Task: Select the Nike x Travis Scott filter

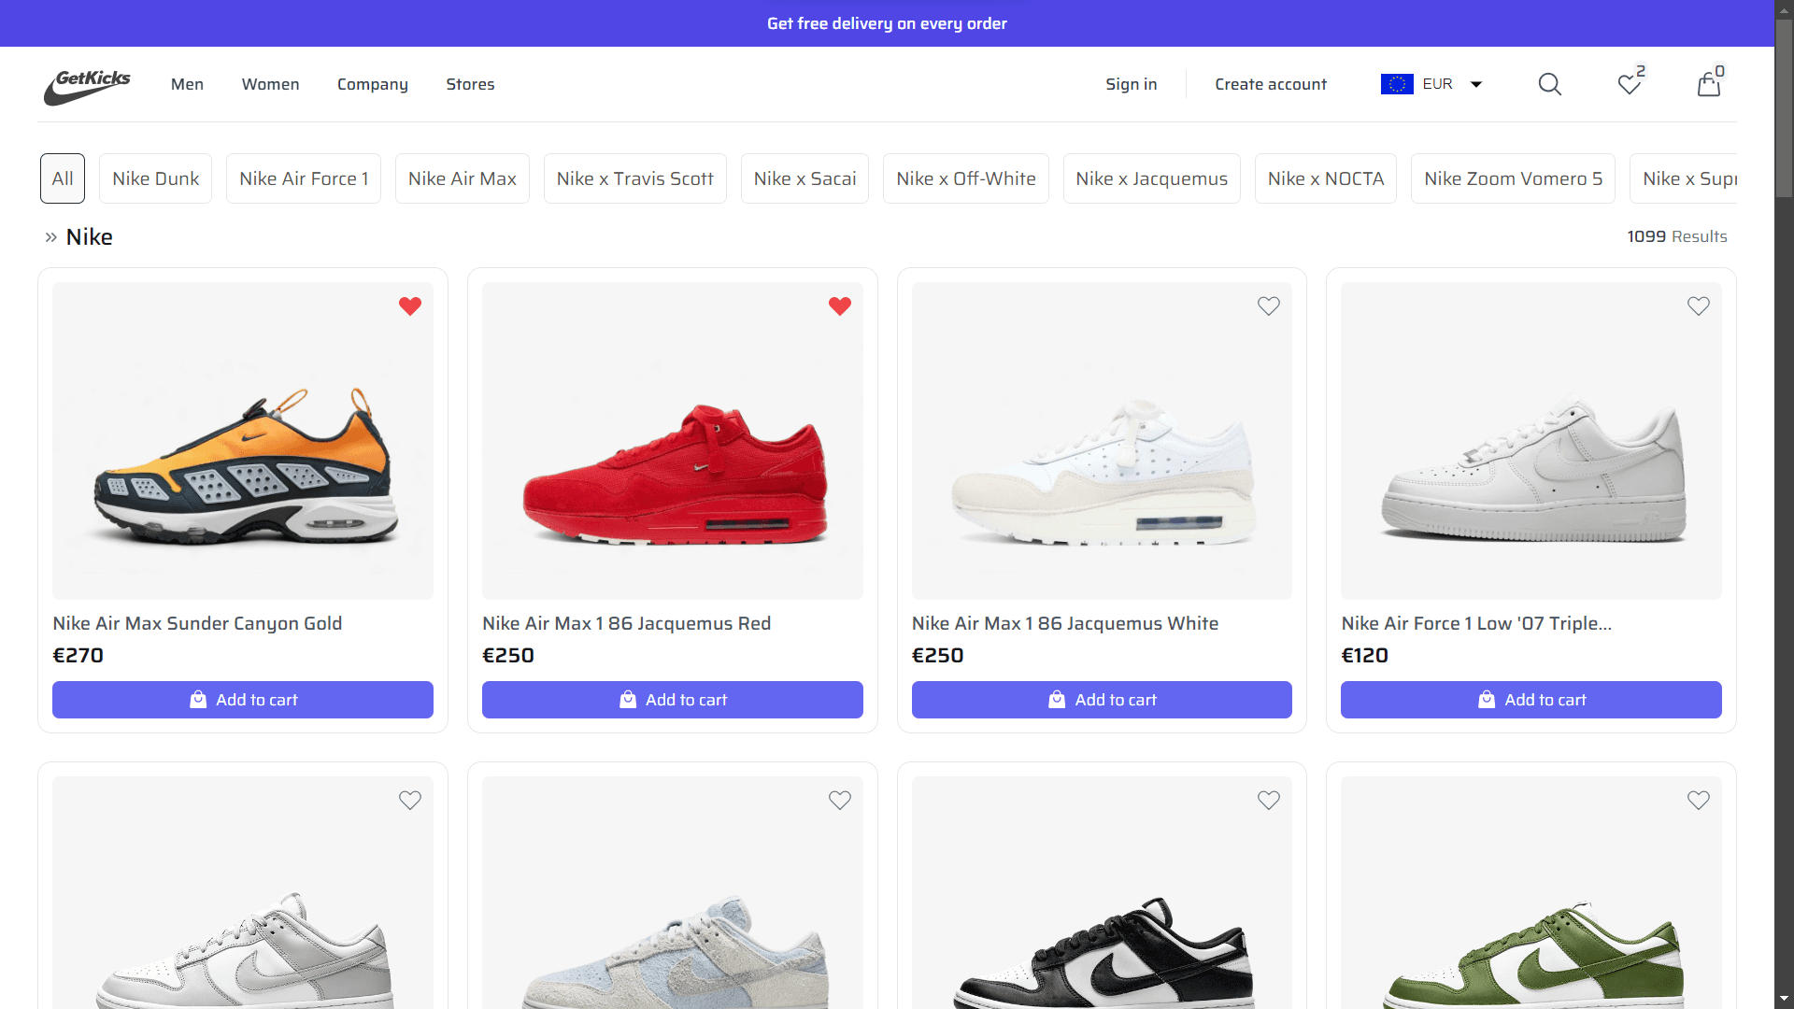Action: (x=635, y=178)
